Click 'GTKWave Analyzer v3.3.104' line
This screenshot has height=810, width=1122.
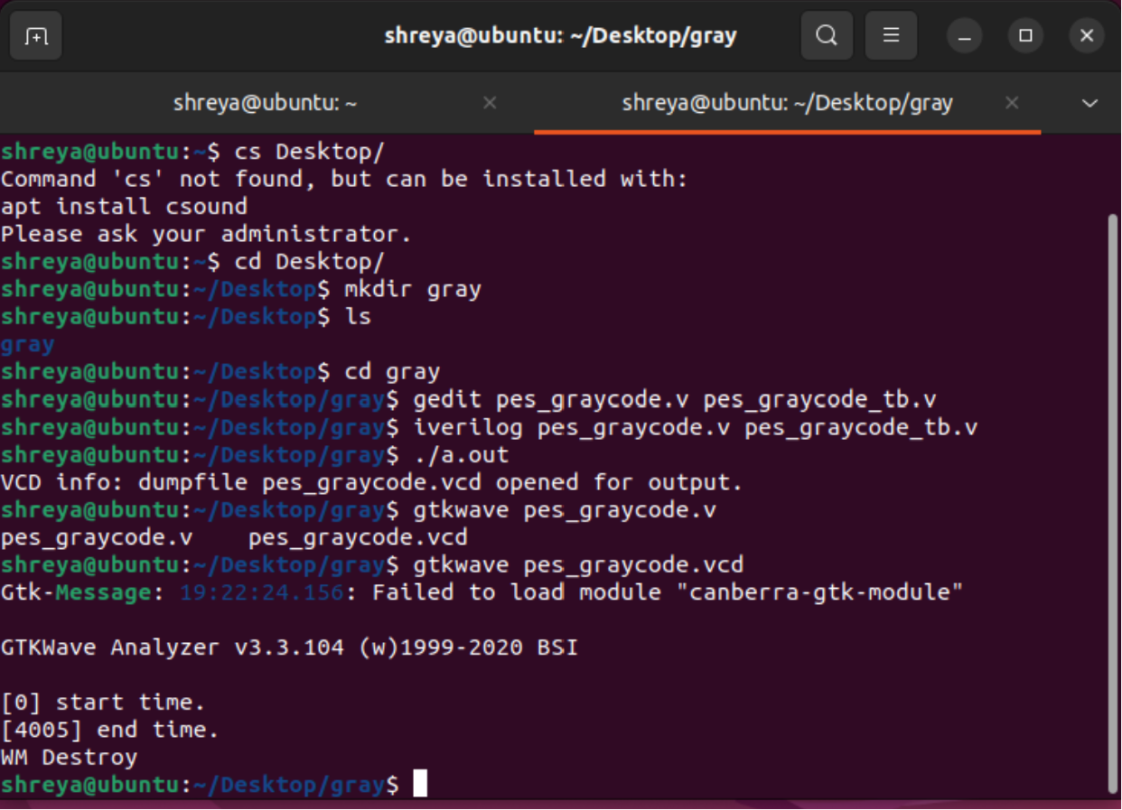(290, 647)
